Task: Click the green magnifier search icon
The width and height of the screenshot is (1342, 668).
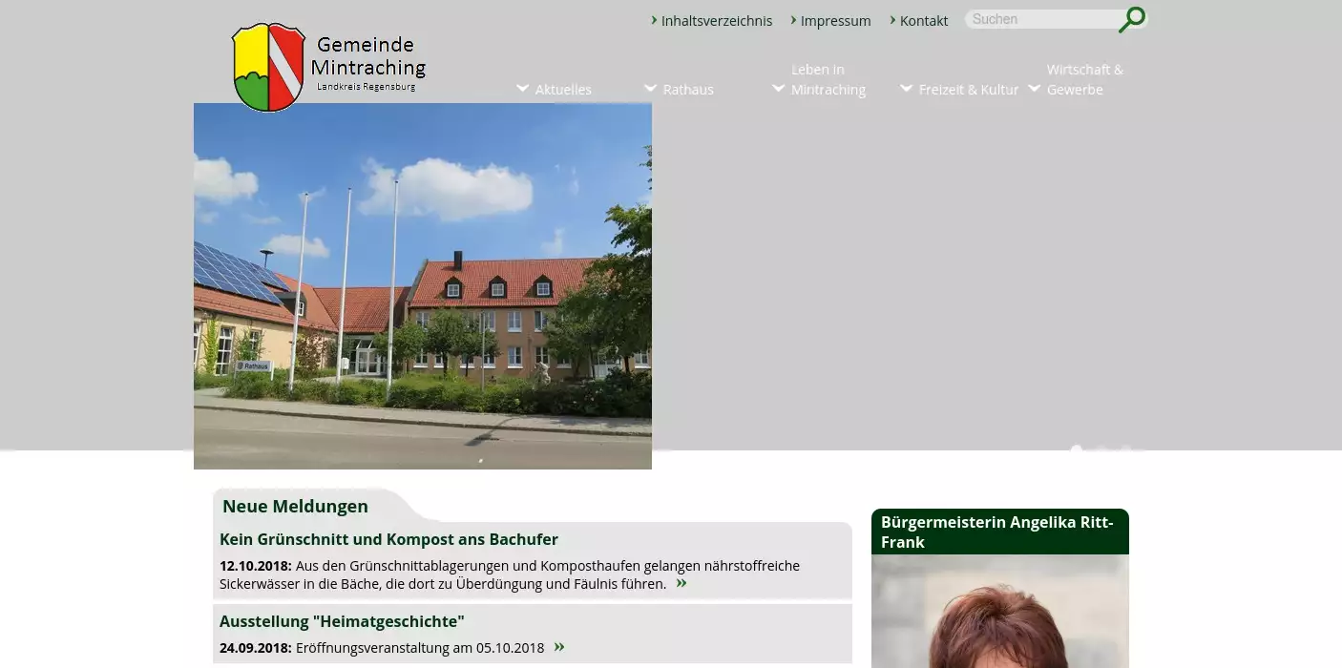Action: pyautogui.click(x=1132, y=19)
